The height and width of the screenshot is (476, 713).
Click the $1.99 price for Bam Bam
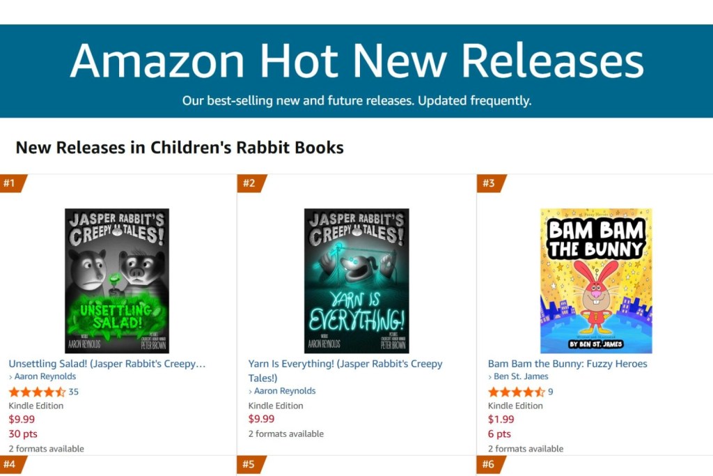pos(501,419)
